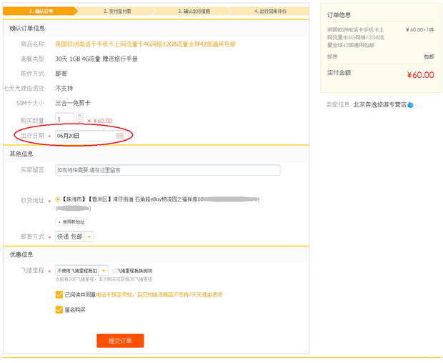Click step tab 2. 支付宝付款
This screenshot has height=363, width=443.
(x=117, y=11)
